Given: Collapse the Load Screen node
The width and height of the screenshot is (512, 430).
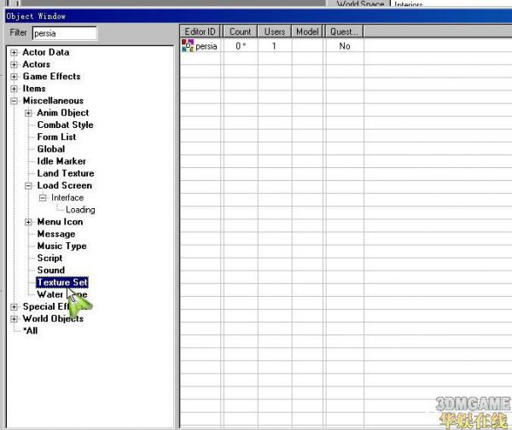Looking at the screenshot, I should 28,185.
